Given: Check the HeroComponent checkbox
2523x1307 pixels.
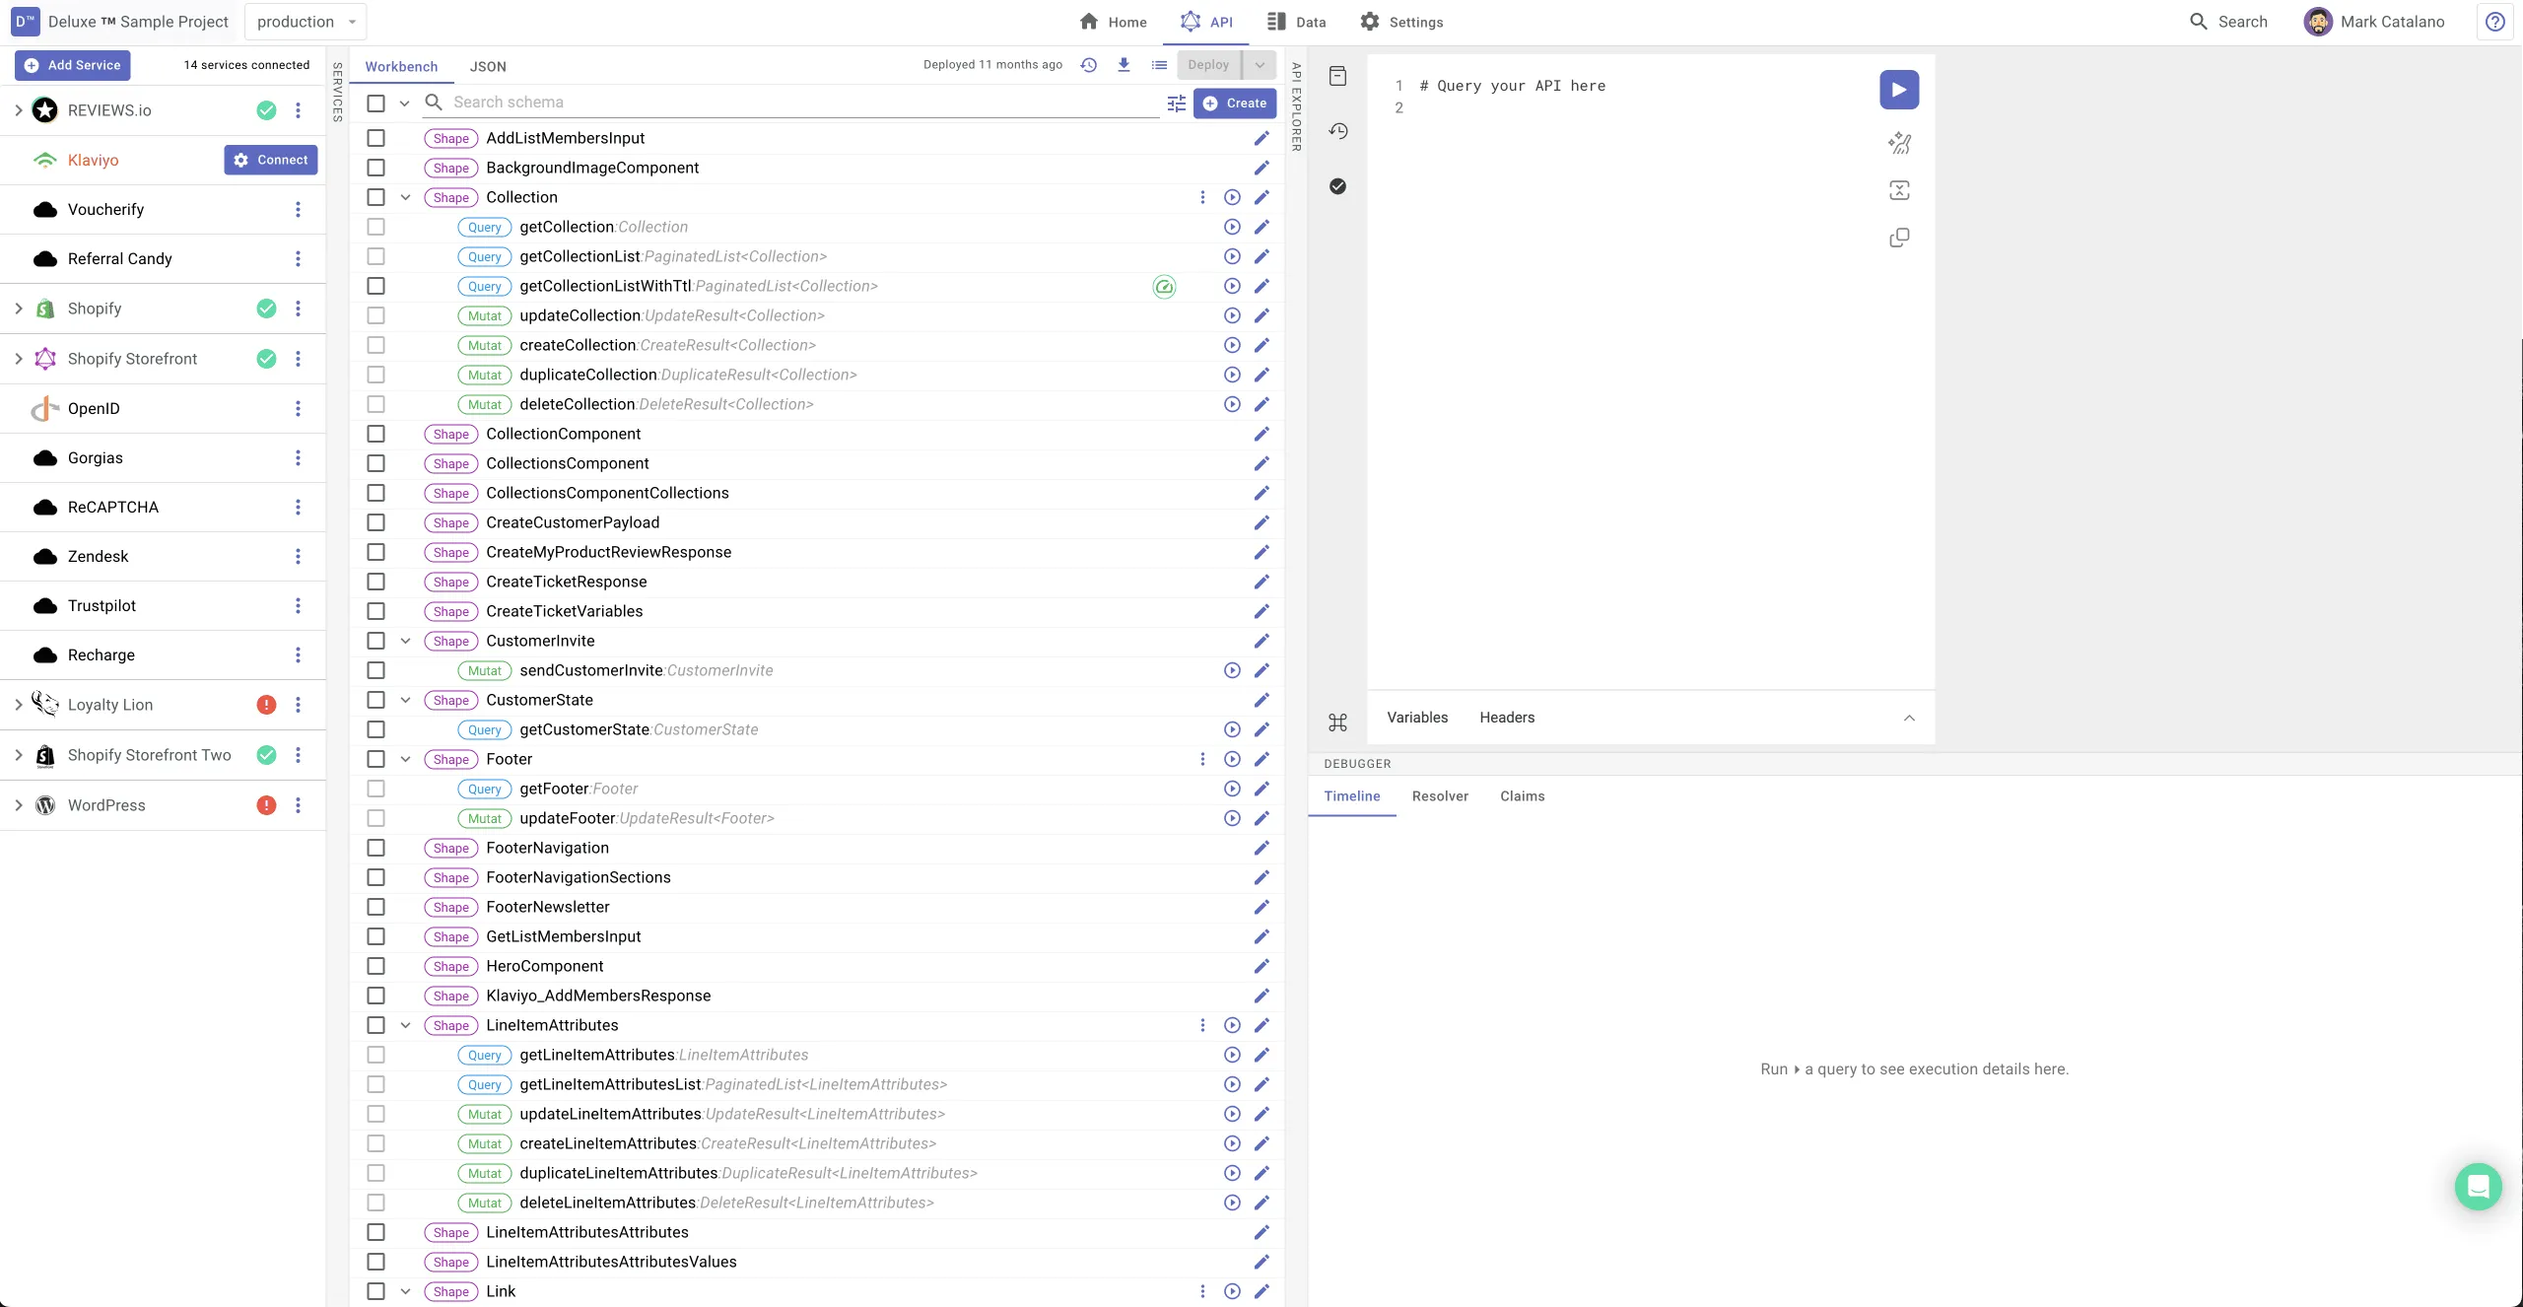Looking at the screenshot, I should 375,966.
